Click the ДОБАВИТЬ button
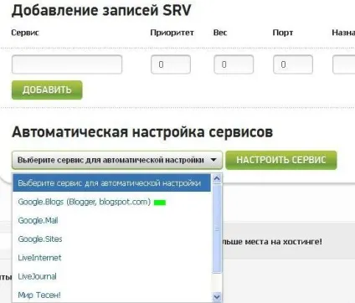This screenshot has height=303, width=355. point(47,90)
